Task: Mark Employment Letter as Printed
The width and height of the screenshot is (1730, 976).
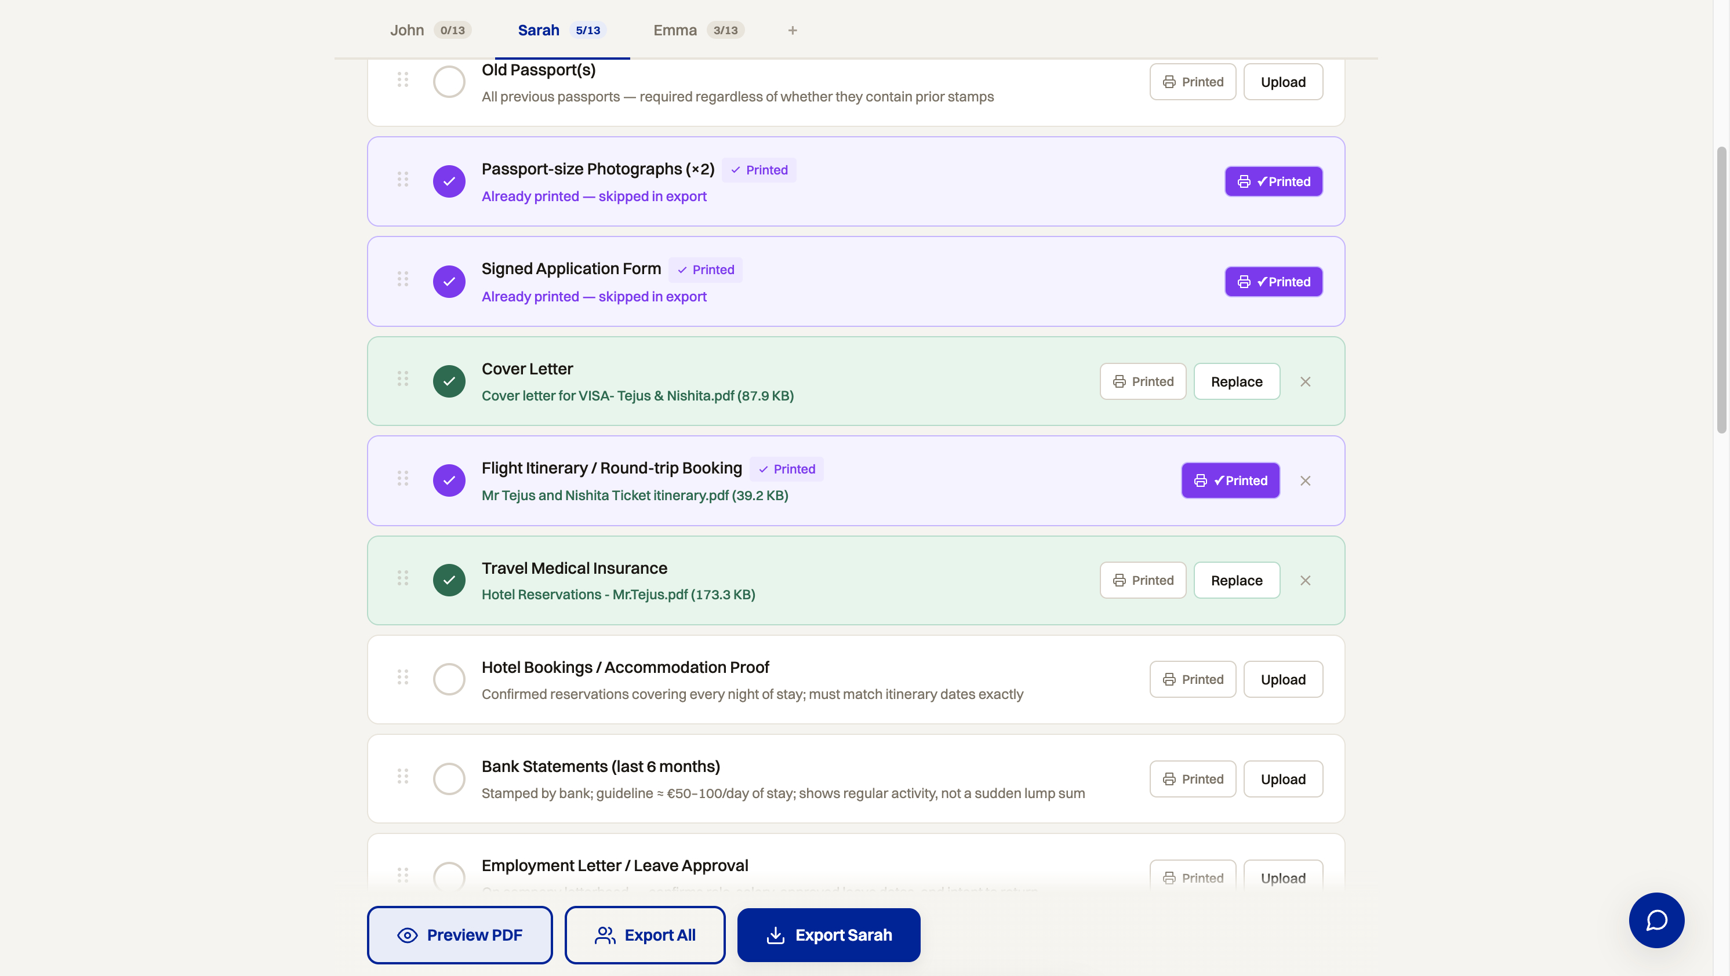Action: 1193,877
